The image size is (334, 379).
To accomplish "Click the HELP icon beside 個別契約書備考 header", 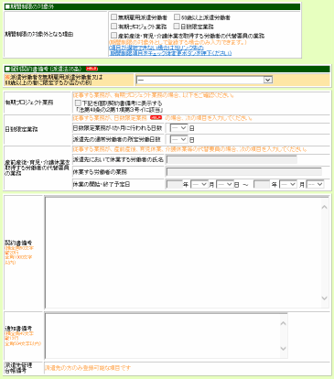I will [x=92, y=69].
